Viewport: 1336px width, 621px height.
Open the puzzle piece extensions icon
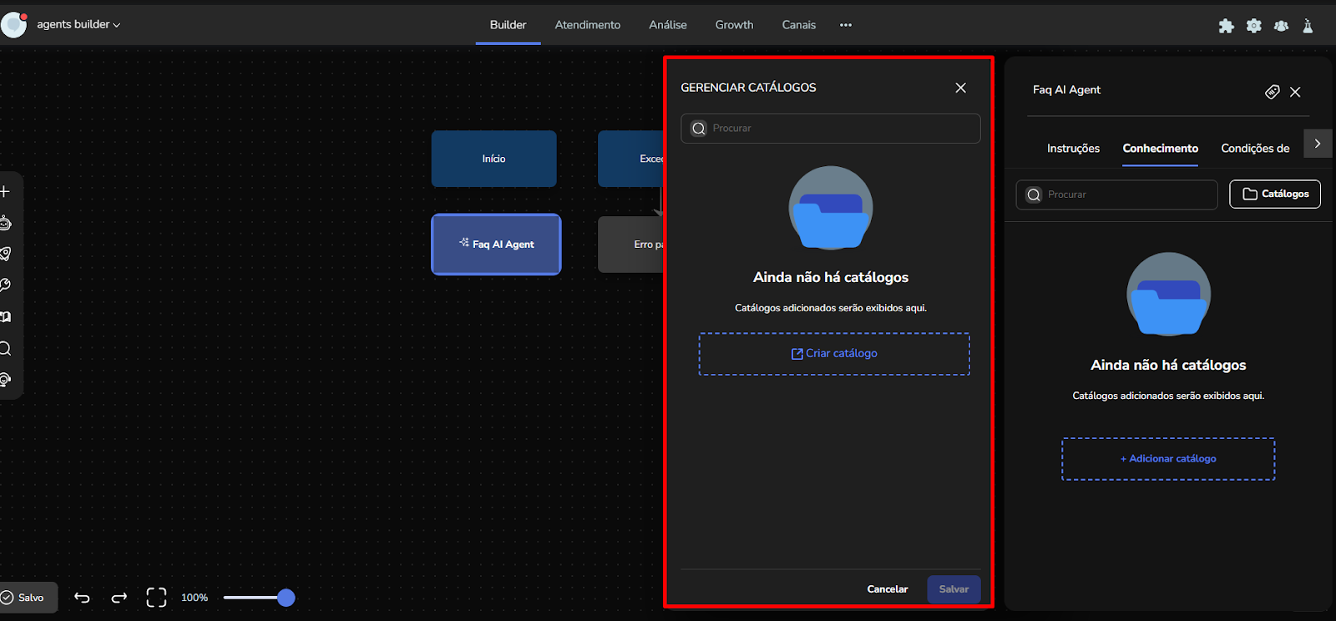tap(1226, 26)
